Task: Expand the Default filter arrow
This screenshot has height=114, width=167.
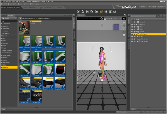Action: pyautogui.click(x=41, y=23)
